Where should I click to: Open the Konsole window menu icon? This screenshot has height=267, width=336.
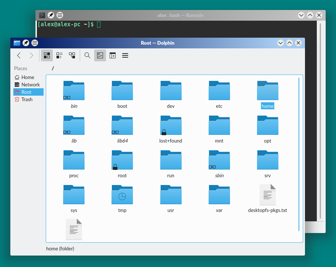42,15
